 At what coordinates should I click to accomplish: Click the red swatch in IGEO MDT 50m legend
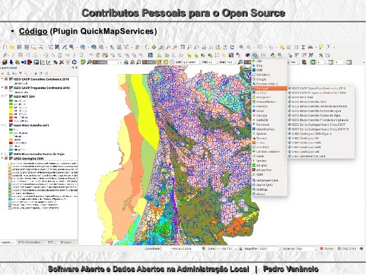pos(11,121)
